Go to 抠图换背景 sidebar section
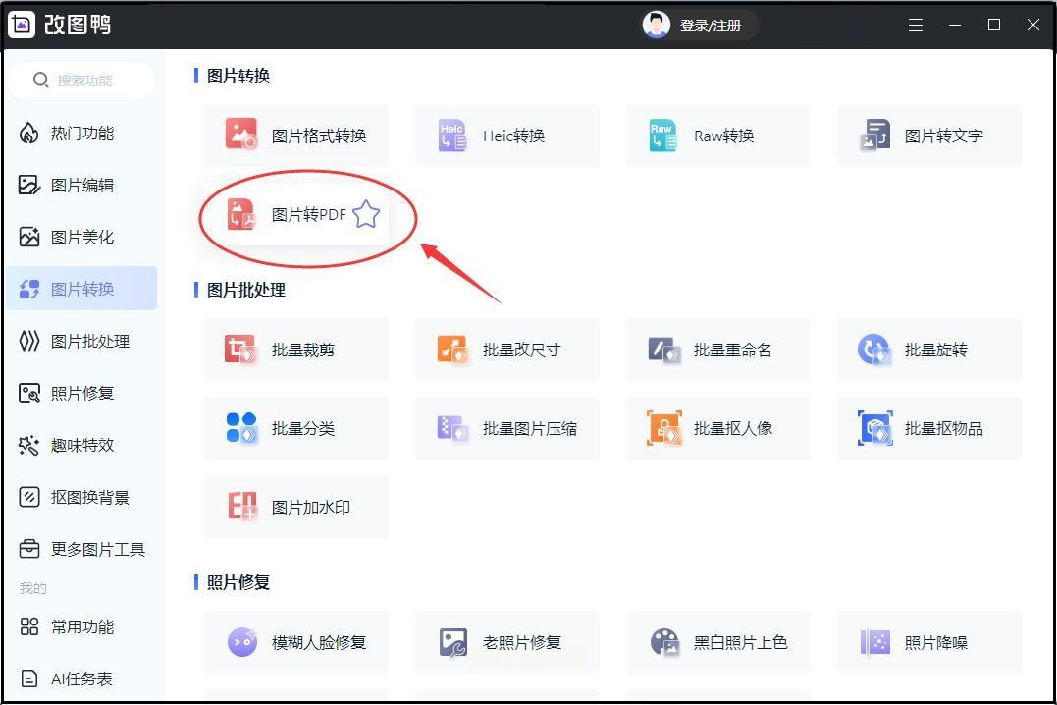 81,497
